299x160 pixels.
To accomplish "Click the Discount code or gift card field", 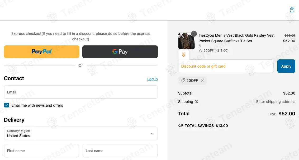I will pyautogui.click(x=226, y=66).
